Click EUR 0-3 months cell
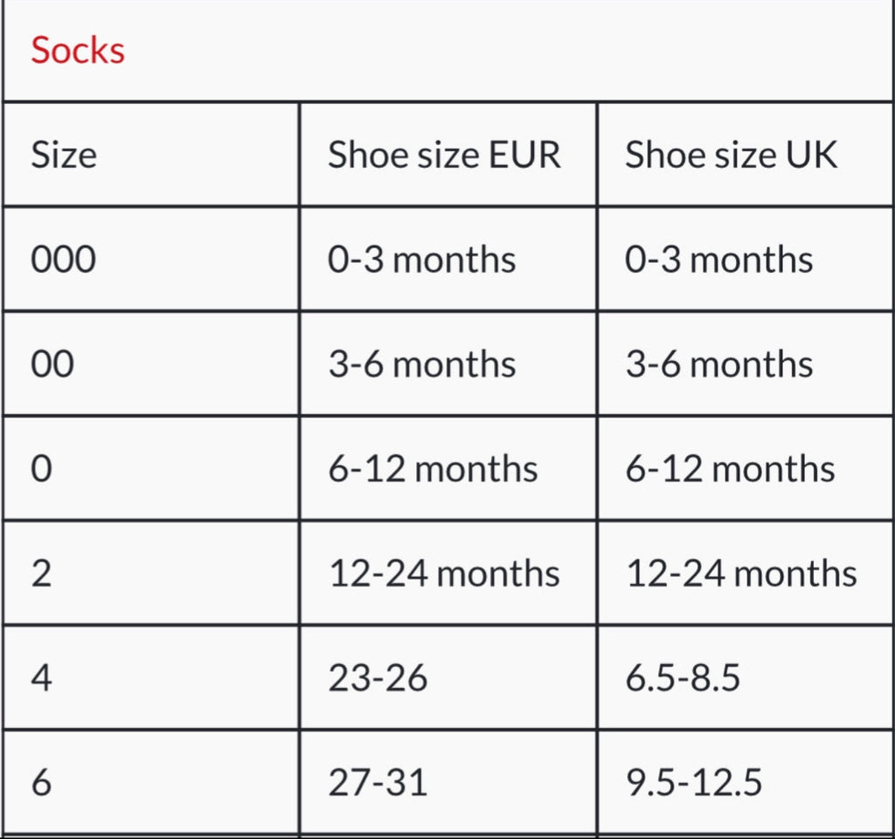895x839 pixels. coord(421,260)
